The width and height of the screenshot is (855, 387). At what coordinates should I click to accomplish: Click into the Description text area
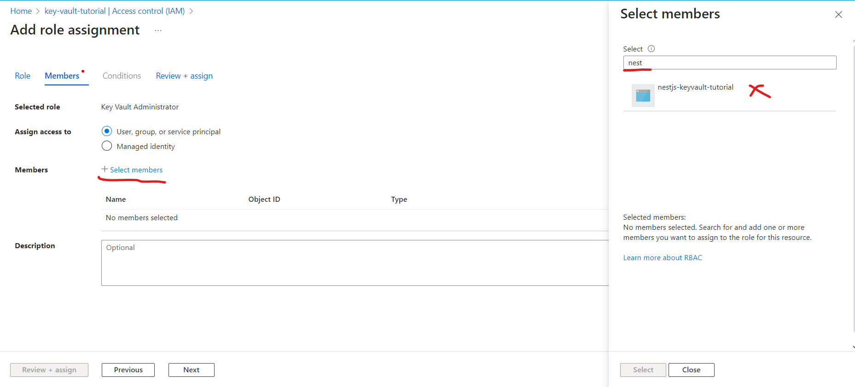pyautogui.click(x=355, y=263)
